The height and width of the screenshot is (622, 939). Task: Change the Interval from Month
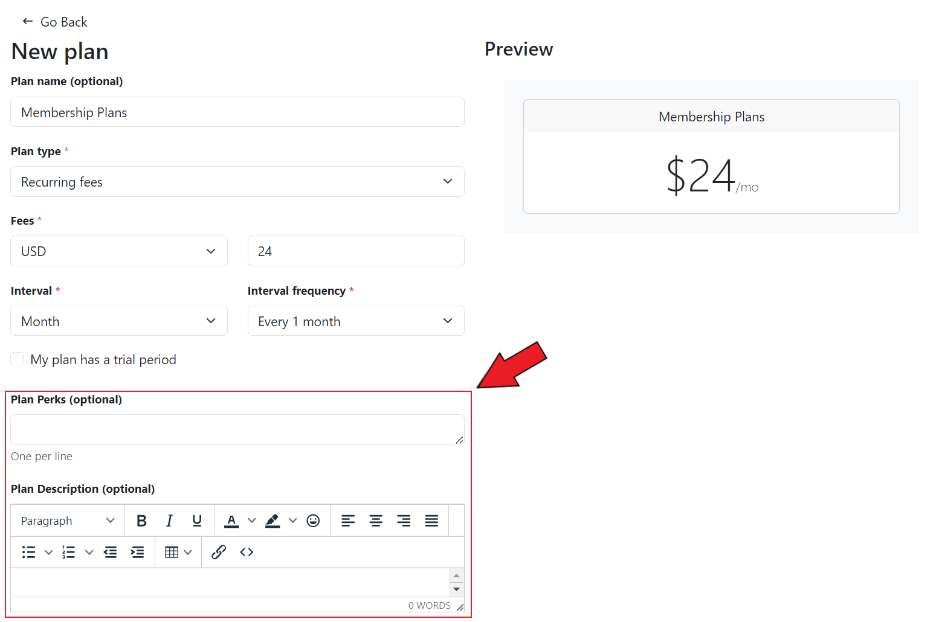[118, 321]
